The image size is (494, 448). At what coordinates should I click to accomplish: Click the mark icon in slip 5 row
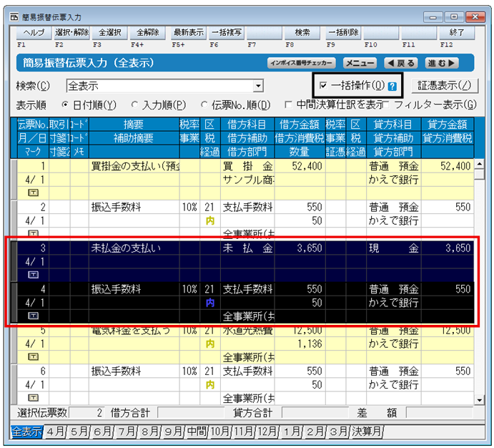pyautogui.click(x=34, y=356)
